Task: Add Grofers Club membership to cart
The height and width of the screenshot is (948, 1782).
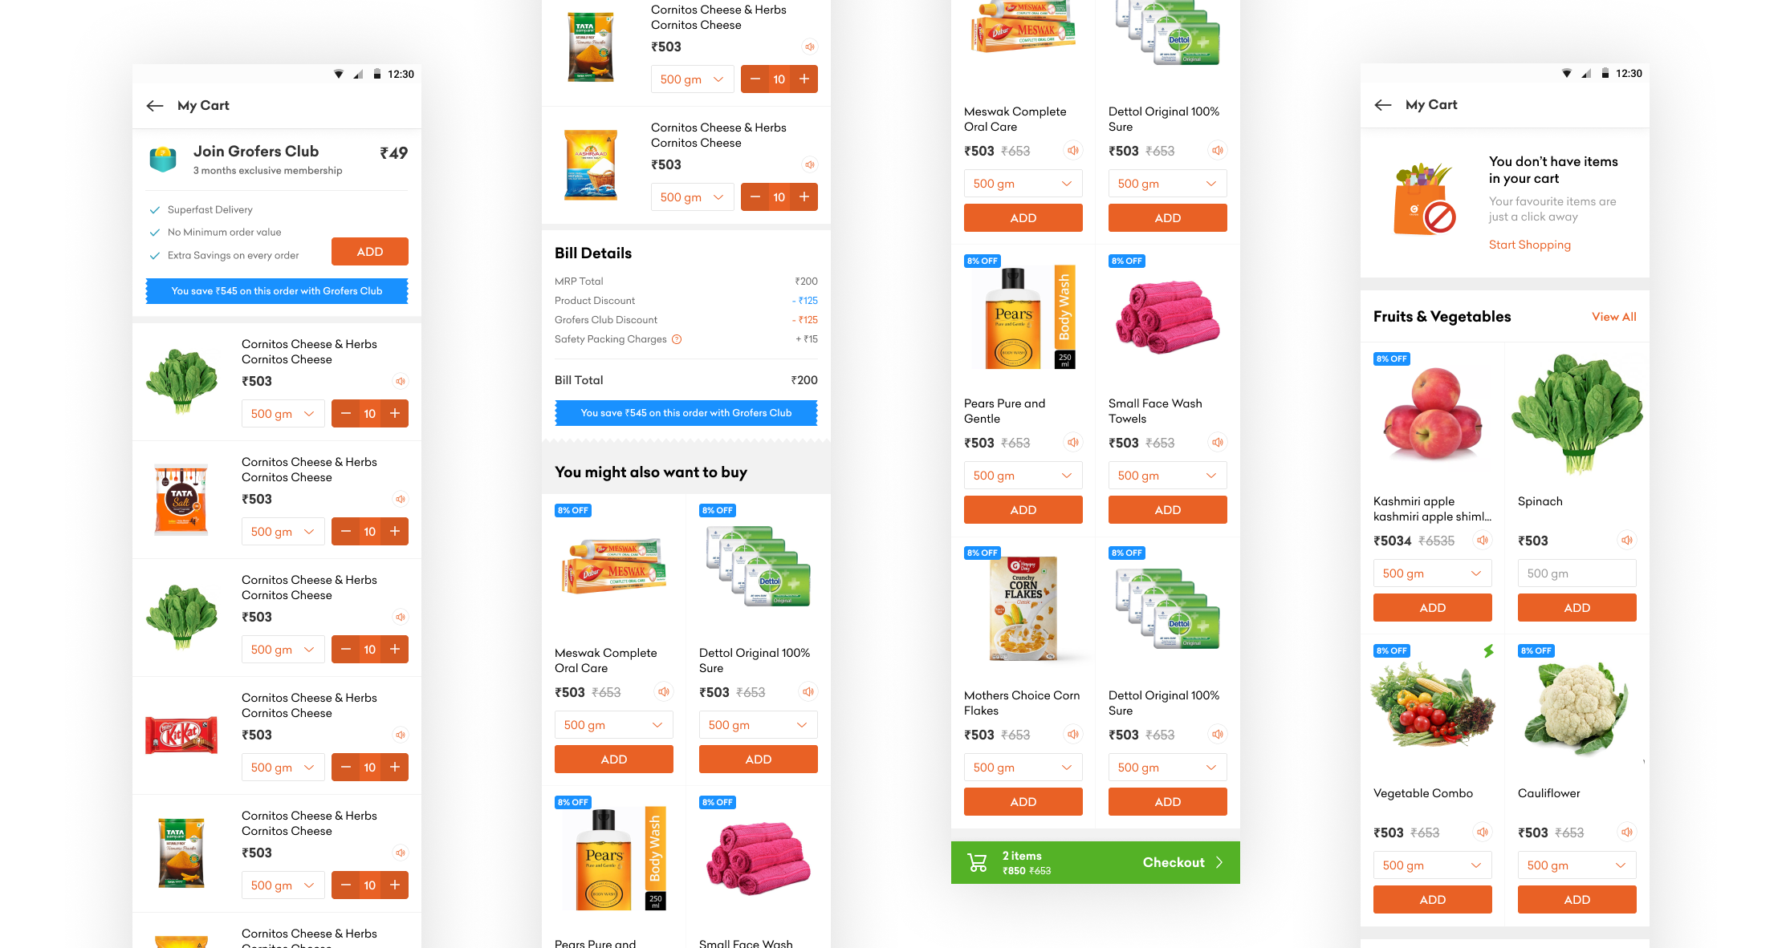Action: [x=369, y=252]
